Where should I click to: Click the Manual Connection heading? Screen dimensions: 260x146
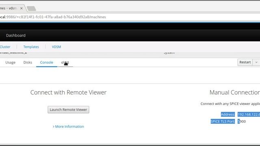tap(235, 92)
